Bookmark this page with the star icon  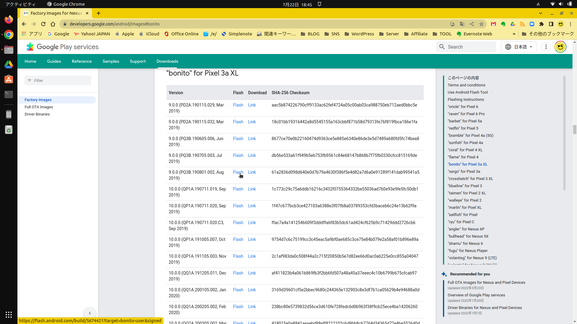(x=481, y=24)
